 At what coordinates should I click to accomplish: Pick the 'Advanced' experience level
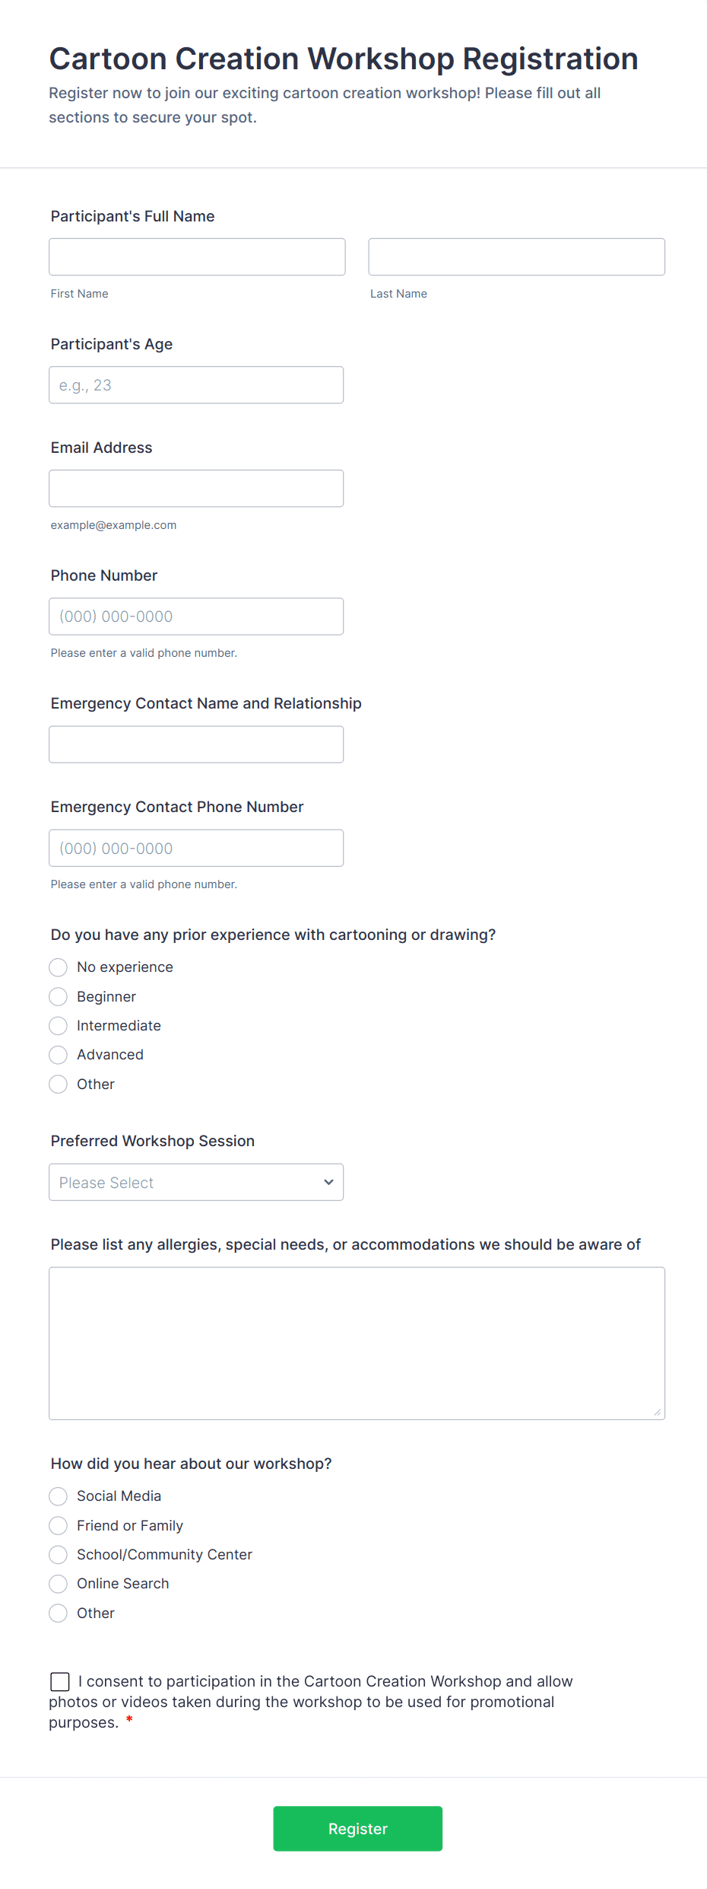point(58,1055)
